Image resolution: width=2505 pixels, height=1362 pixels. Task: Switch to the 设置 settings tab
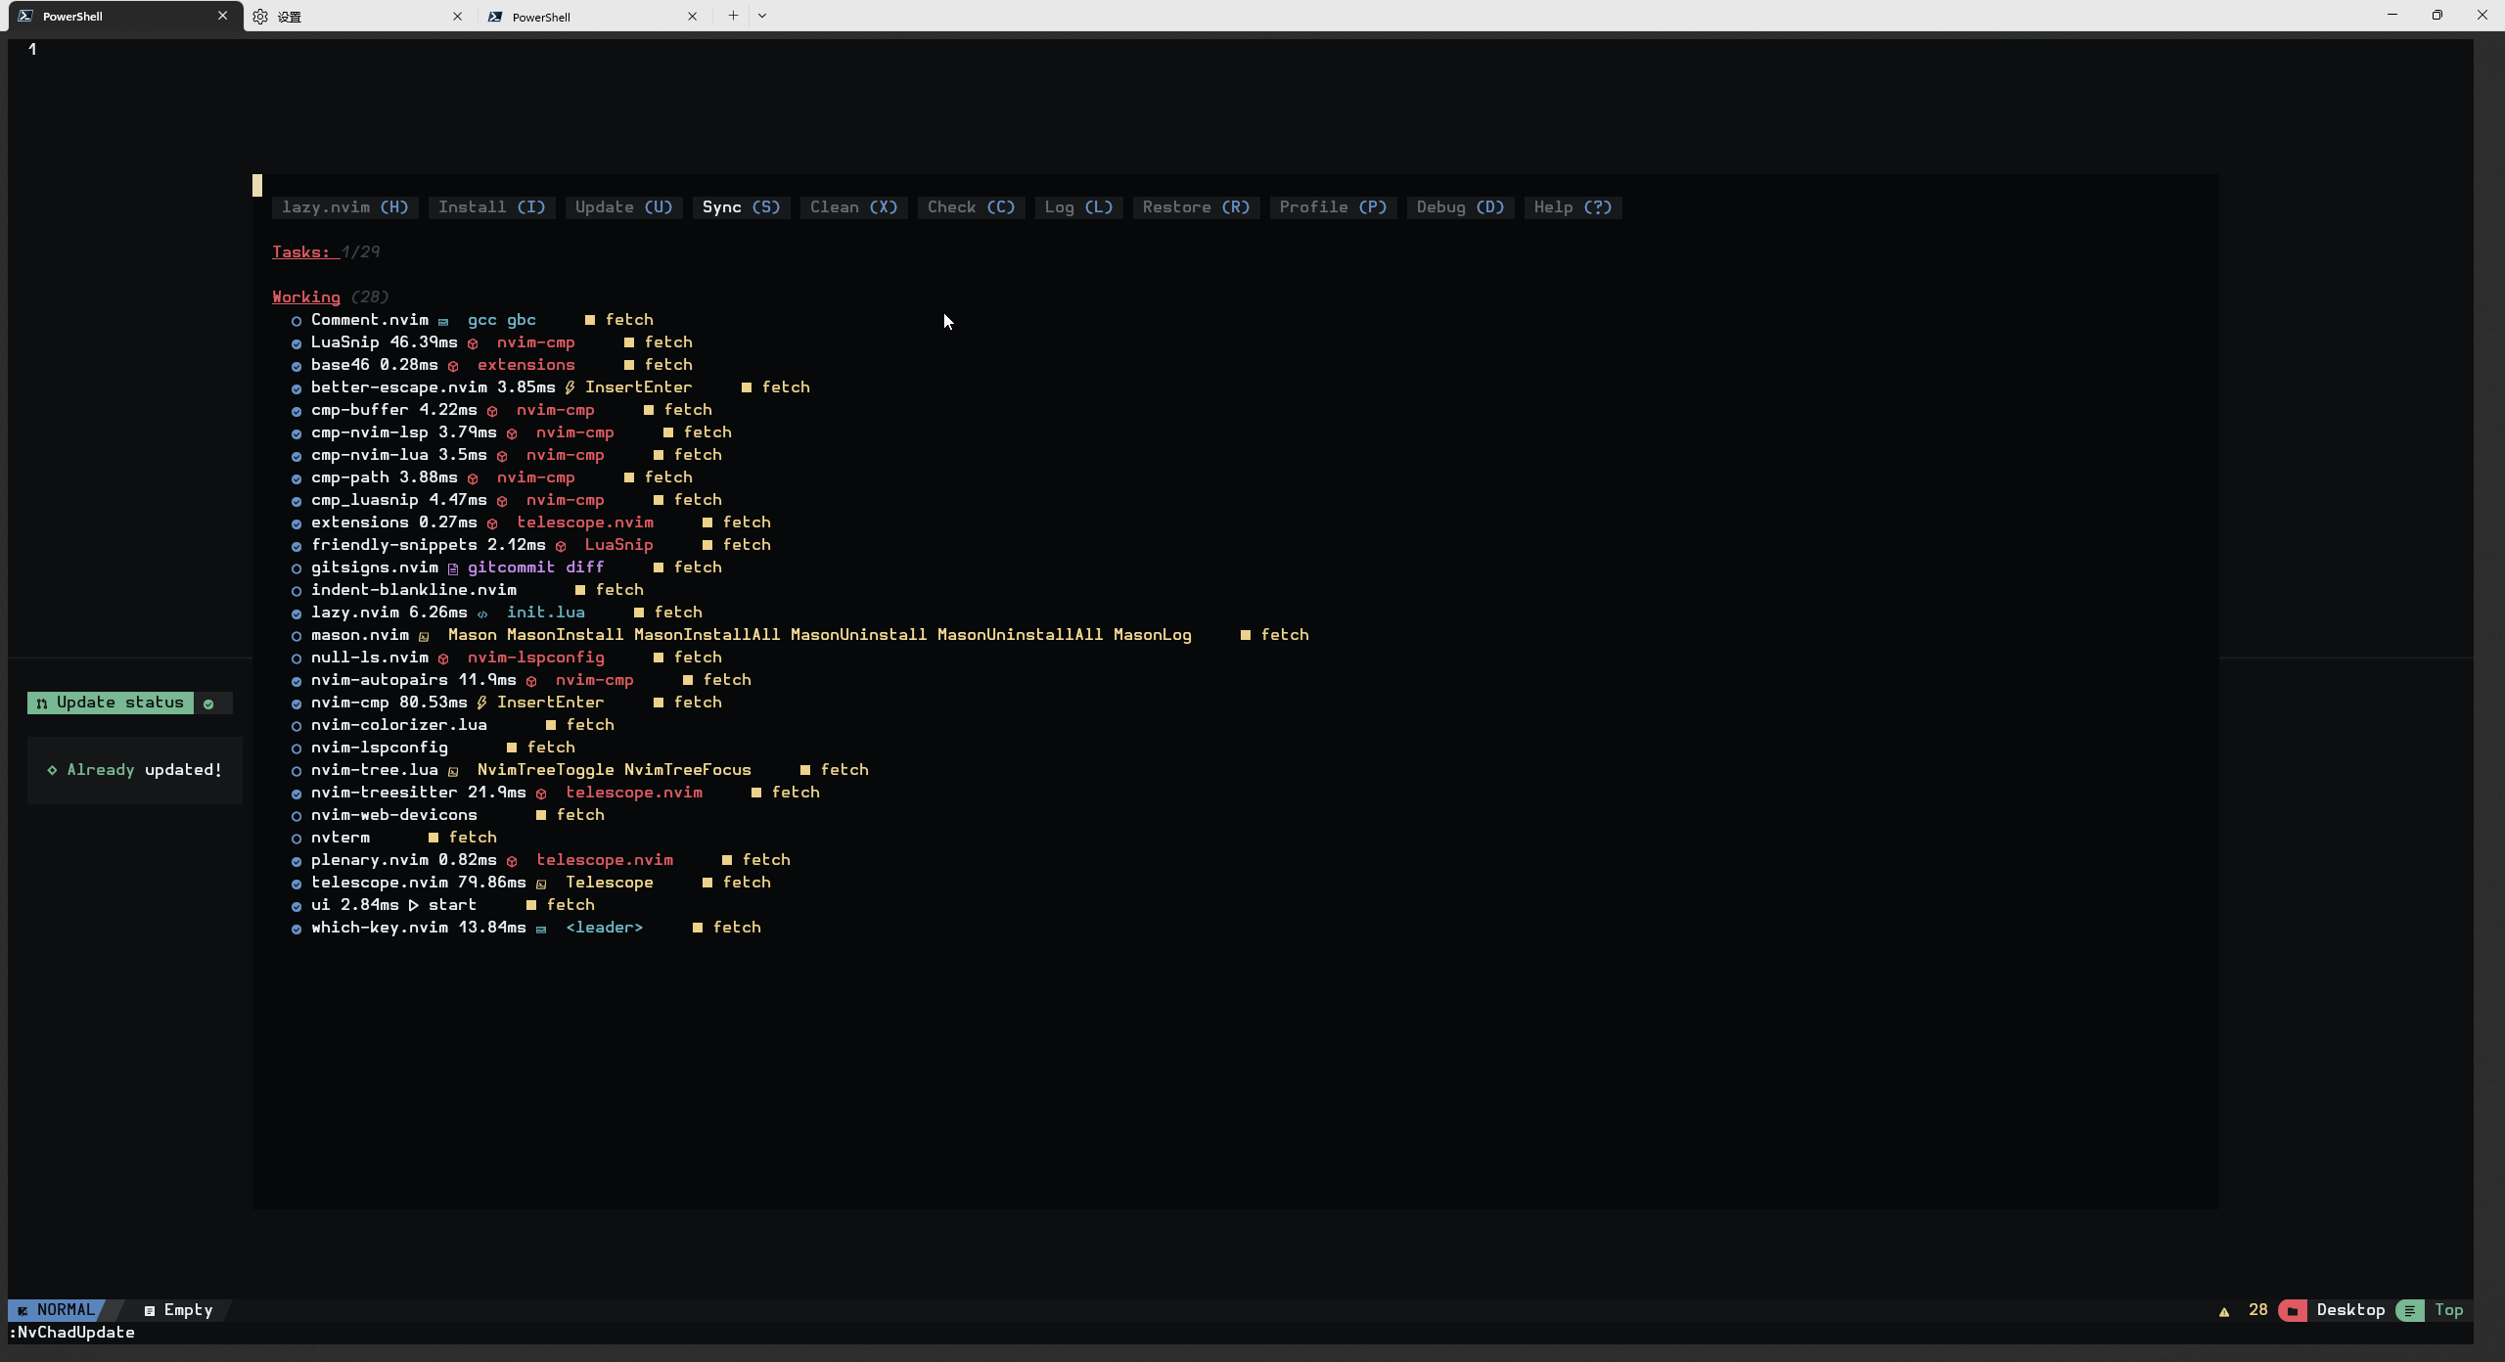[x=357, y=17]
